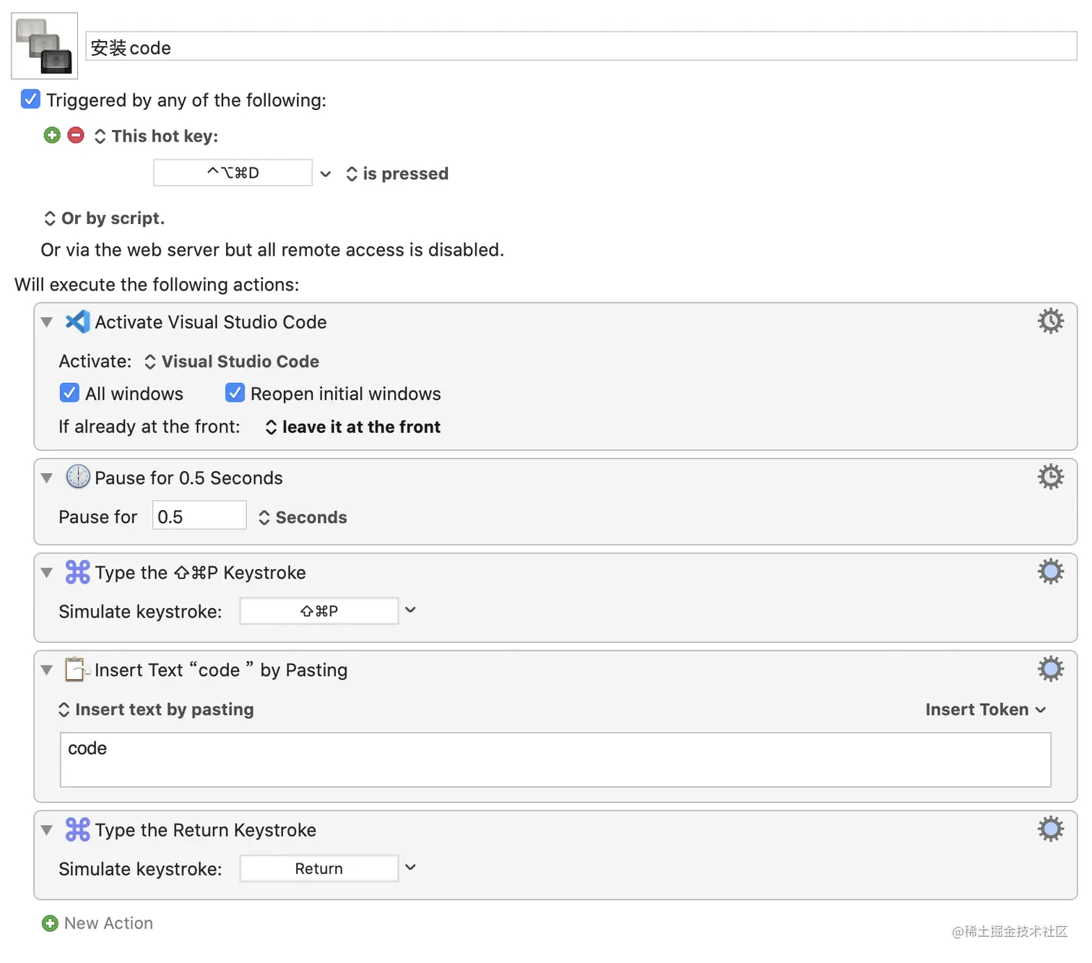1092x963 pixels.
Task: Click the hot key field ⌃⌥⌘D
Action: [233, 173]
